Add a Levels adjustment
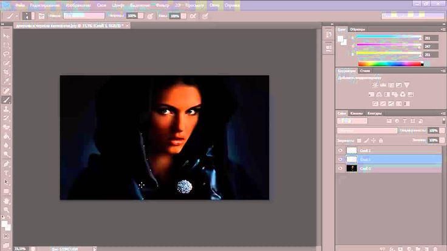This screenshot has width=447, height=251. pyautogui.click(x=383, y=85)
